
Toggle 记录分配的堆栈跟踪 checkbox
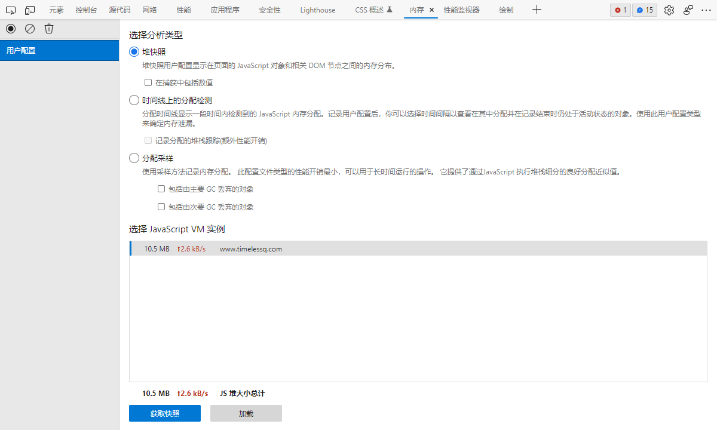[x=148, y=140]
